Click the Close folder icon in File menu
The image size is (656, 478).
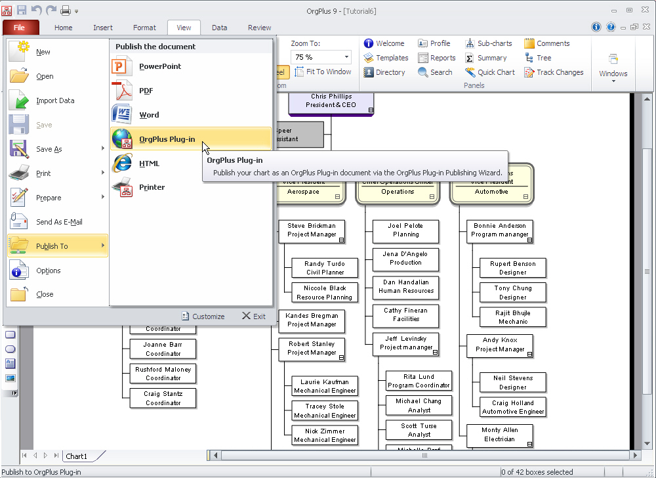coord(19,294)
